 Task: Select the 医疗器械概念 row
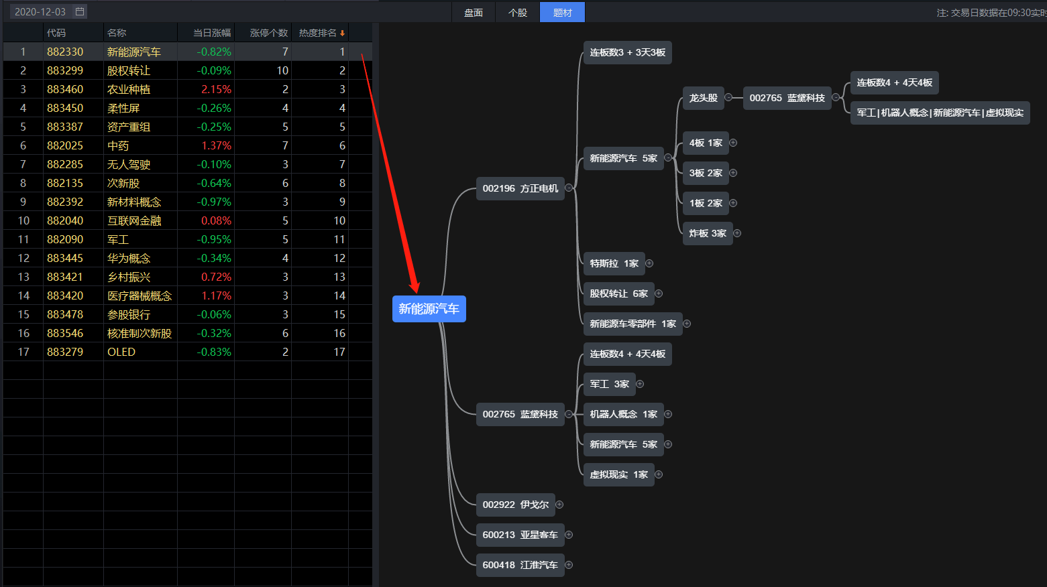187,296
